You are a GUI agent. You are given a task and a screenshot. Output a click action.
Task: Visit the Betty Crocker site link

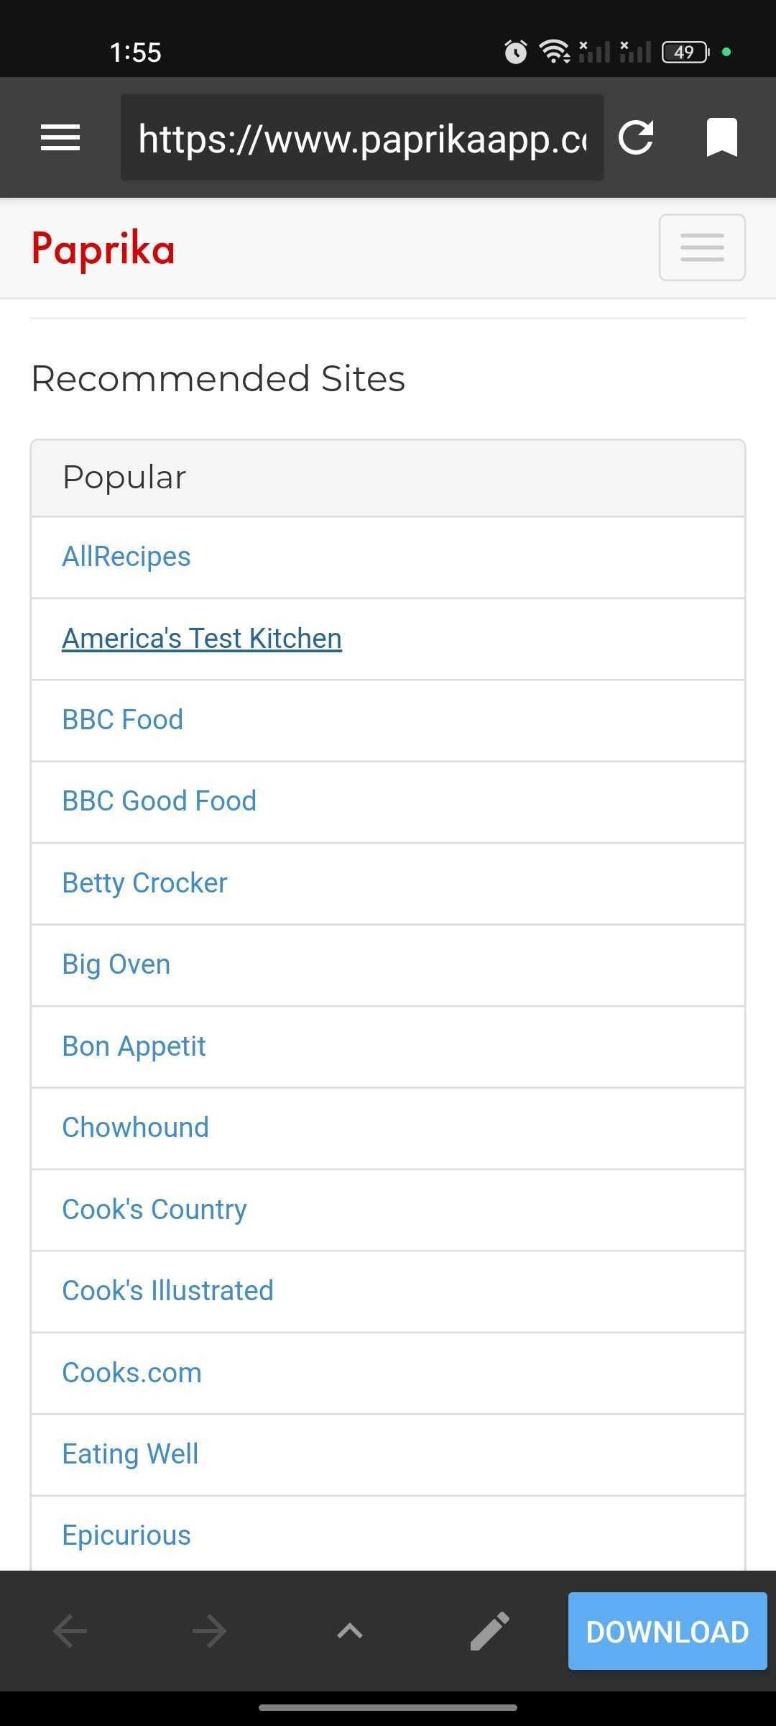coord(145,883)
